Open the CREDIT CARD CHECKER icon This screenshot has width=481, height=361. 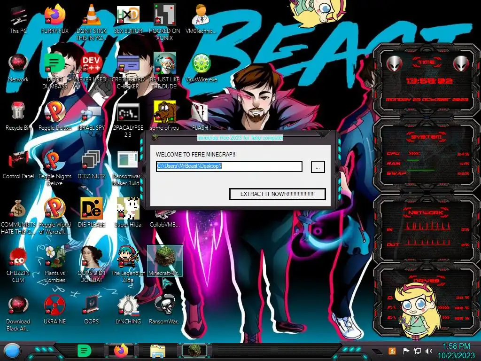pos(128,71)
